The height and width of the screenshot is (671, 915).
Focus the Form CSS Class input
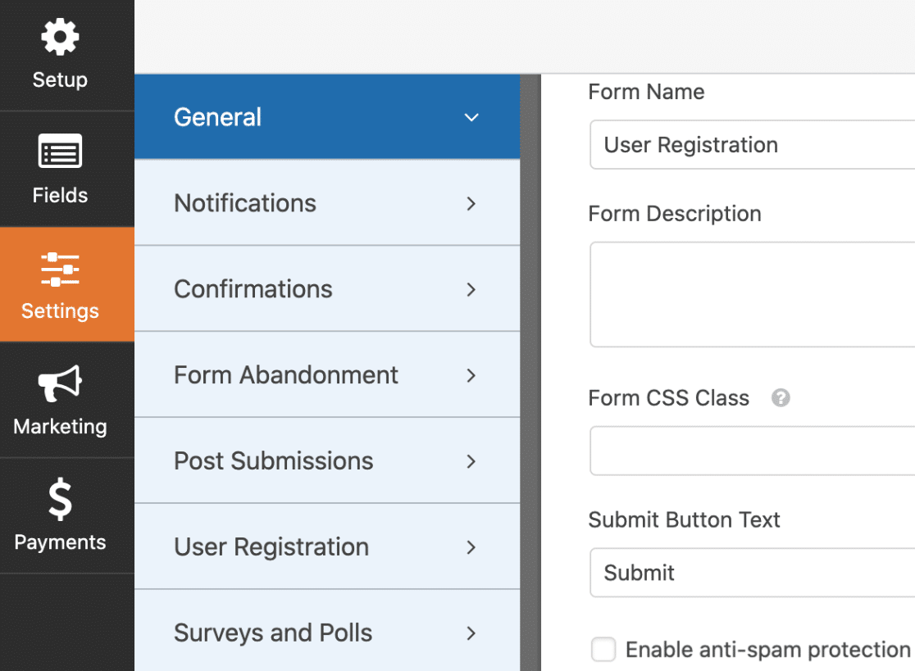pos(752,451)
